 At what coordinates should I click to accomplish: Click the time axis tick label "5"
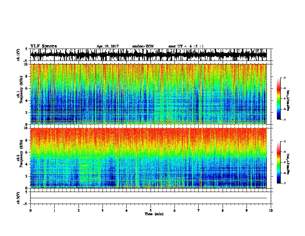click(x=151, y=211)
